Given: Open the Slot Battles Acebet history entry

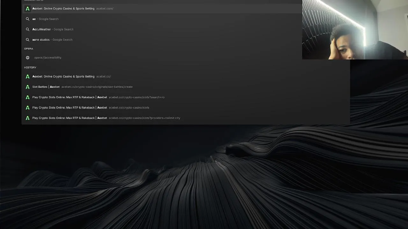Looking at the screenshot, I should pos(186,87).
